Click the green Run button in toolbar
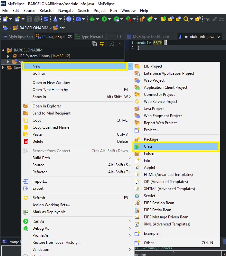 point(104,19)
